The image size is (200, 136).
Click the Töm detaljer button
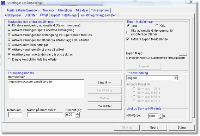pyautogui.click(x=104, y=106)
